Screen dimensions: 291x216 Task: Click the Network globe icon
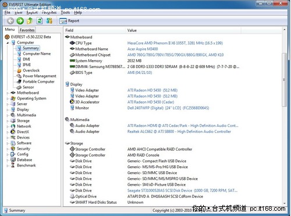[13, 126]
